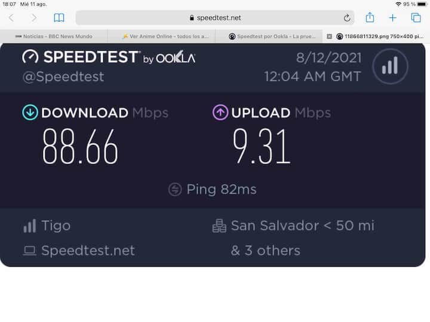
Task: Click the download arrow icon
Action: point(30,112)
